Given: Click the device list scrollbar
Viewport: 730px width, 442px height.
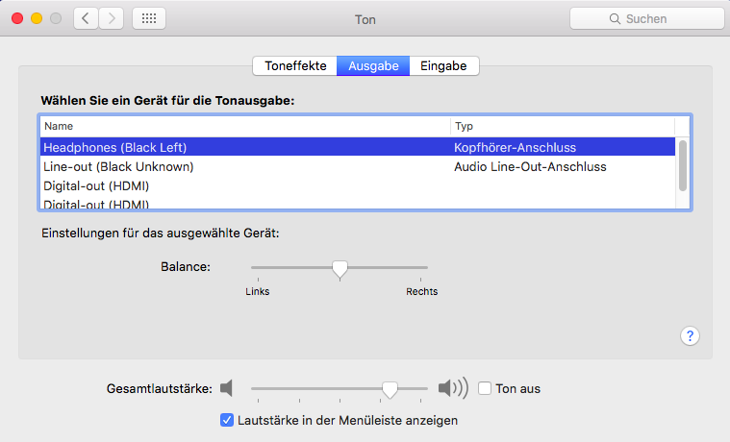Looking at the screenshot, I should [683, 164].
